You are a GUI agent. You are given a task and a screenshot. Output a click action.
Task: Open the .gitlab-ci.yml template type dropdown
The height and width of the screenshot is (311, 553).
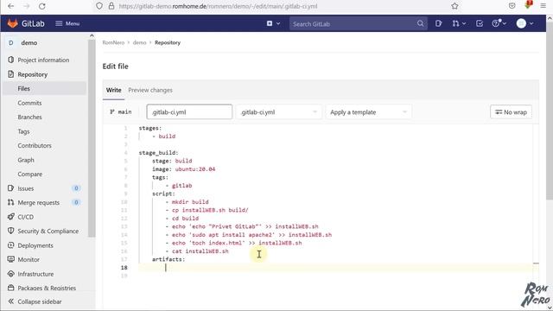[x=278, y=111]
